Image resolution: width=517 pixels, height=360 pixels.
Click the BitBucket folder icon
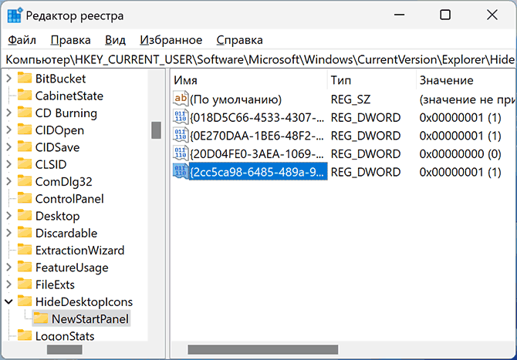(x=25, y=78)
